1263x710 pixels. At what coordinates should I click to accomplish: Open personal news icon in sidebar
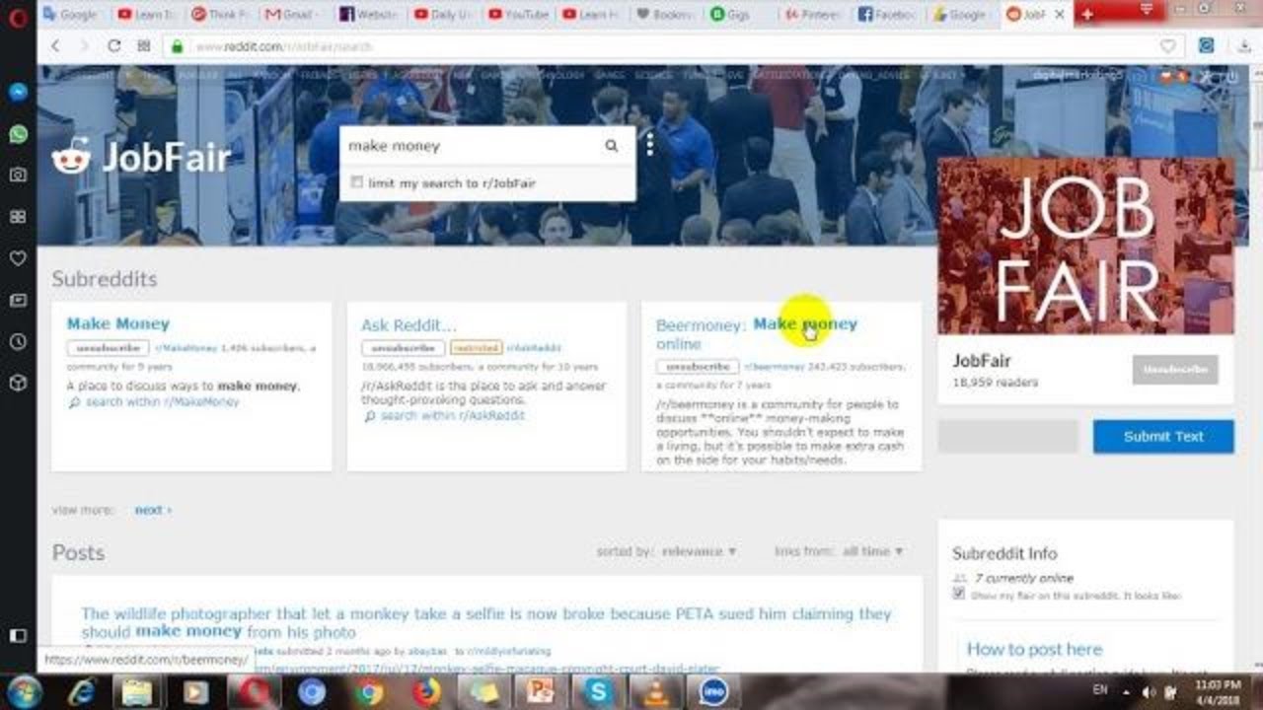pos(17,300)
